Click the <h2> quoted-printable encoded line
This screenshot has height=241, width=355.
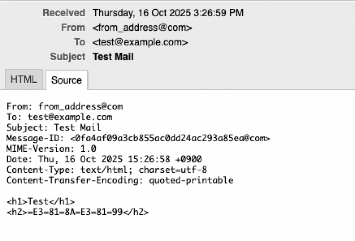tap(78, 212)
